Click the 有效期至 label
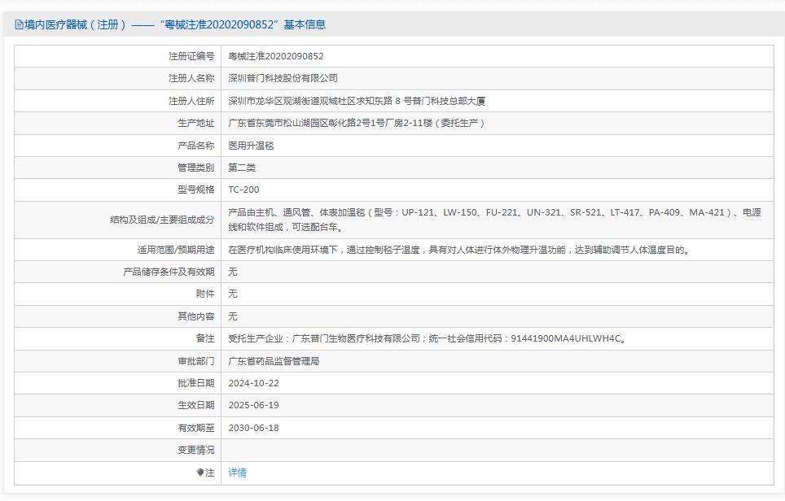This screenshot has height=501, width=785. pyautogui.click(x=195, y=428)
